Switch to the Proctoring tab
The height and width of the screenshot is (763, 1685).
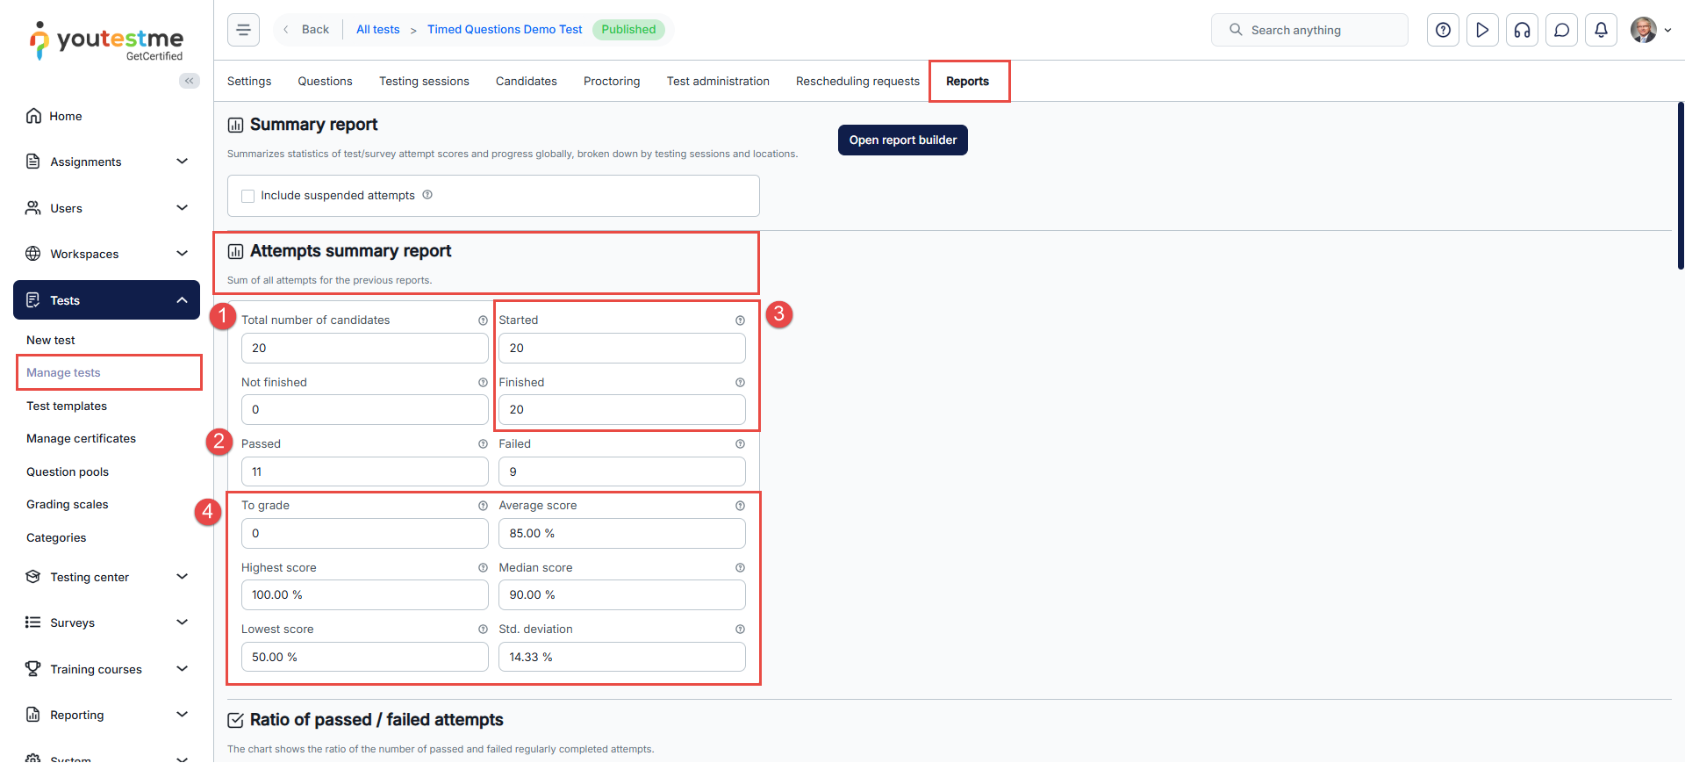[612, 81]
